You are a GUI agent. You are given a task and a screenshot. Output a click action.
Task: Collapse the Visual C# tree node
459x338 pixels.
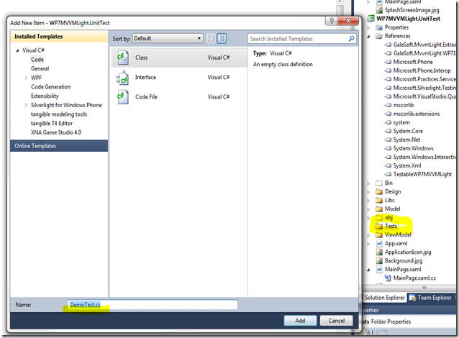coord(17,50)
